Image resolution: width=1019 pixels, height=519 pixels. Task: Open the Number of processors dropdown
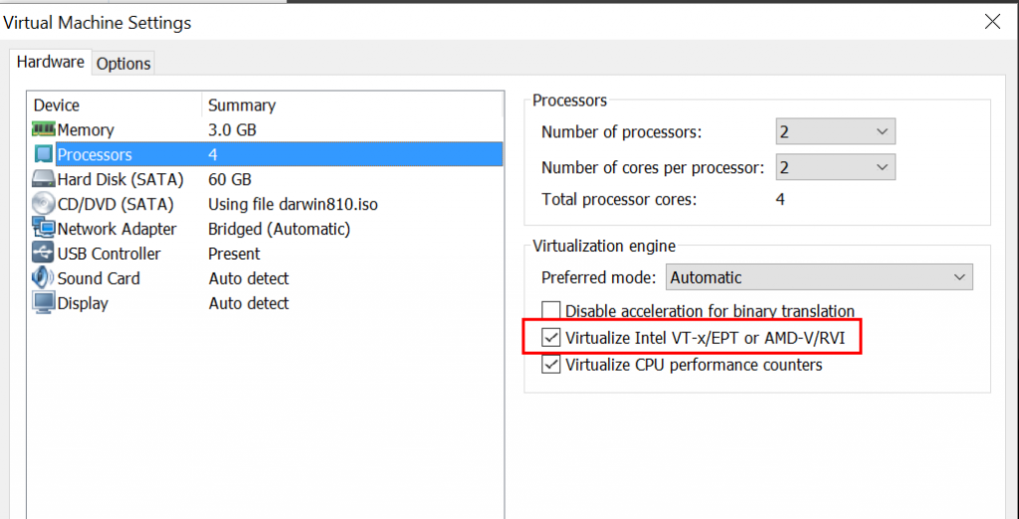coord(836,132)
